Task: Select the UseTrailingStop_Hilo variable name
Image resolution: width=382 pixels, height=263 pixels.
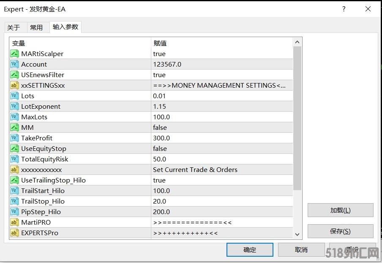Action: (53, 180)
